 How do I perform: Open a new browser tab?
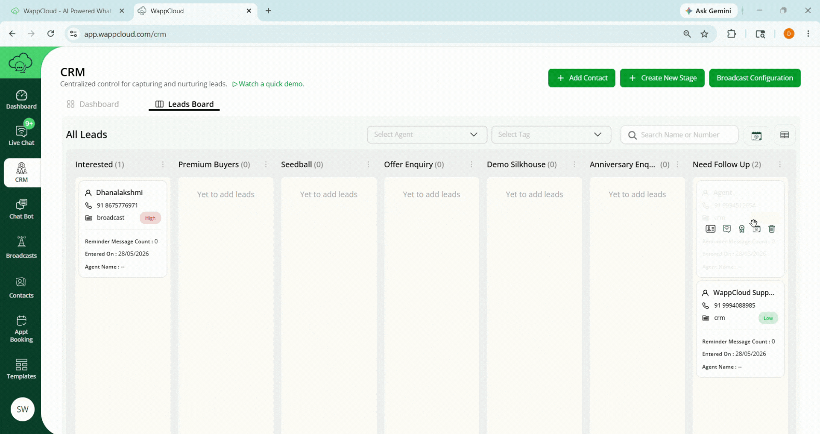click(268, 11)
